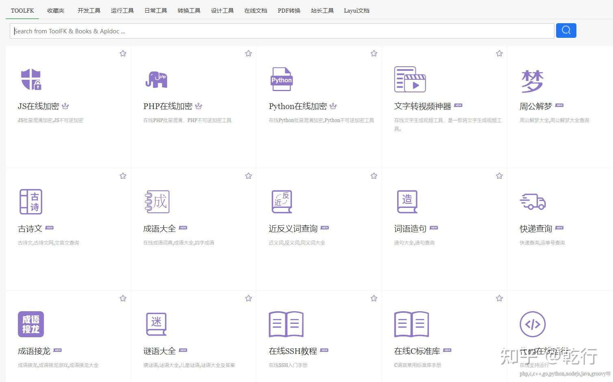This screenshot has height=382, width=613.
Task: Open the 运行工具 tab
Action: point(122,11)
